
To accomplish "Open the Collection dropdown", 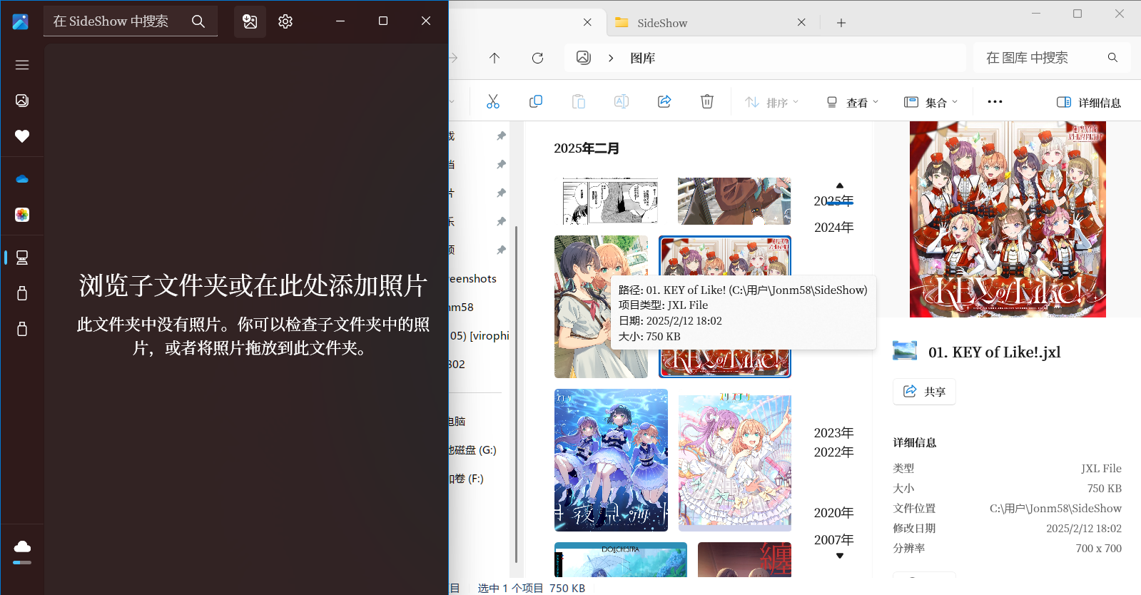I will [x=930, y=102].
